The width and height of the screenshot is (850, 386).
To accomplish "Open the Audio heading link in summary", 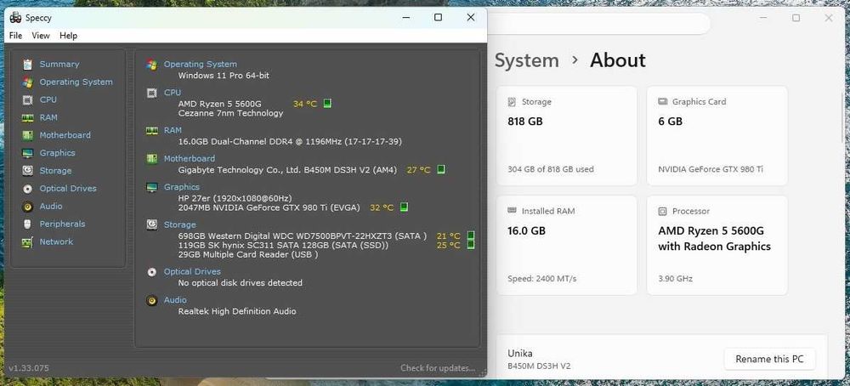I will click(x=175, y=300).
